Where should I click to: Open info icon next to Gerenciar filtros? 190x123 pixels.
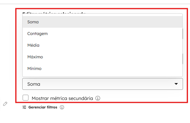pyautogui.click(x=62, y=107)
